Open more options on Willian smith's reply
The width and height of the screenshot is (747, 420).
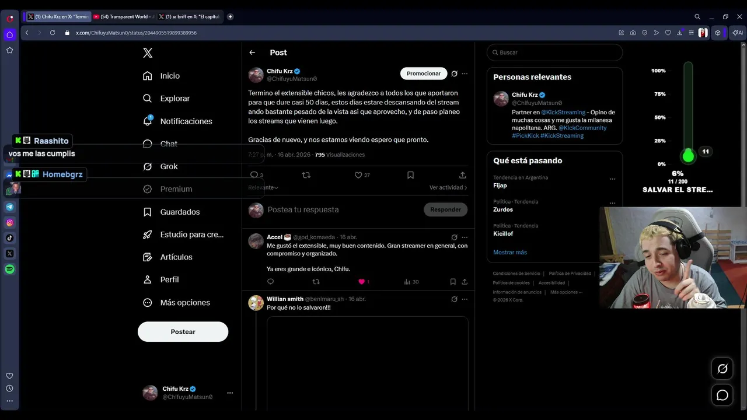(x=465, y=299)
